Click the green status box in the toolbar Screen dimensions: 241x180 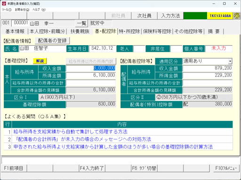pyautogui.click(x=195, y=16)
